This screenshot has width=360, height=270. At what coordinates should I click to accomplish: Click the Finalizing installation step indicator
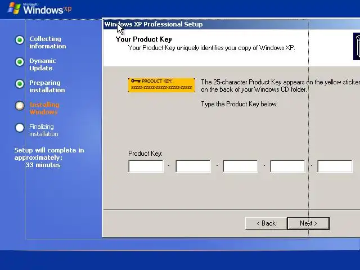tap(20, 128)
